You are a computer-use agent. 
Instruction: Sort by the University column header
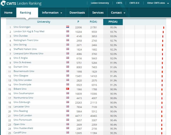[x=44, y=22]
